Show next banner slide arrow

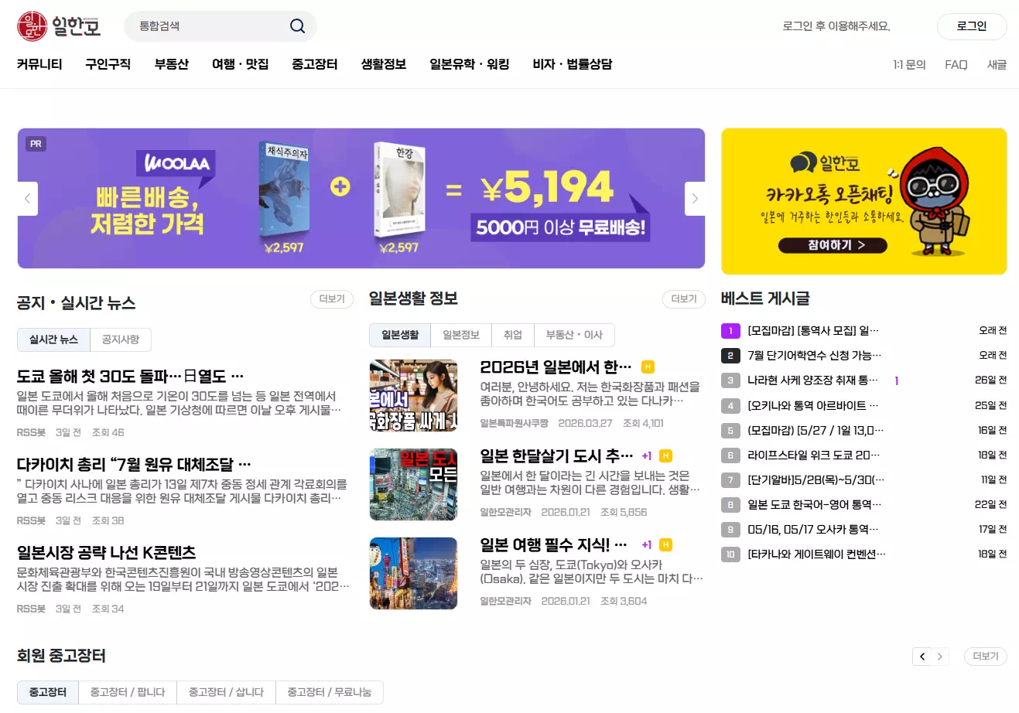[695, 199]
